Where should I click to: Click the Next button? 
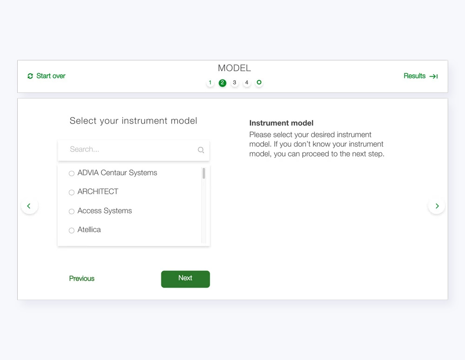(x=186, y=279)
